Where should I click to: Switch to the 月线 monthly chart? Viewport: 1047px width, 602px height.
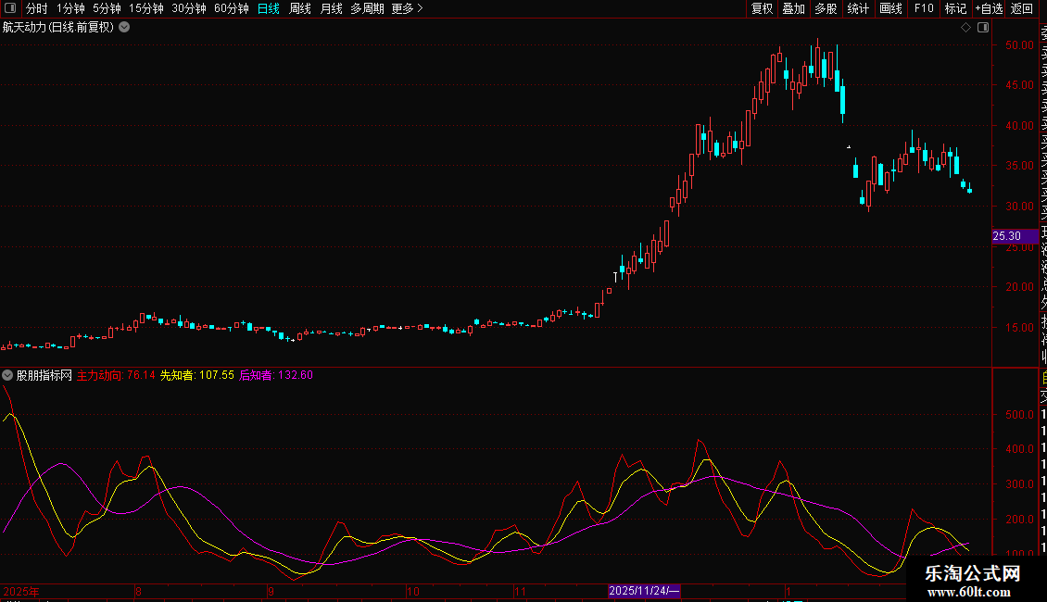pos(331,8)
